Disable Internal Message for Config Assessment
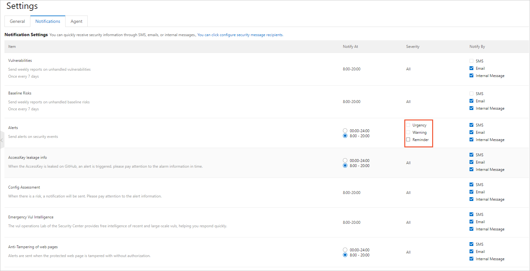 pyautogui.click(x=471, y=199)
